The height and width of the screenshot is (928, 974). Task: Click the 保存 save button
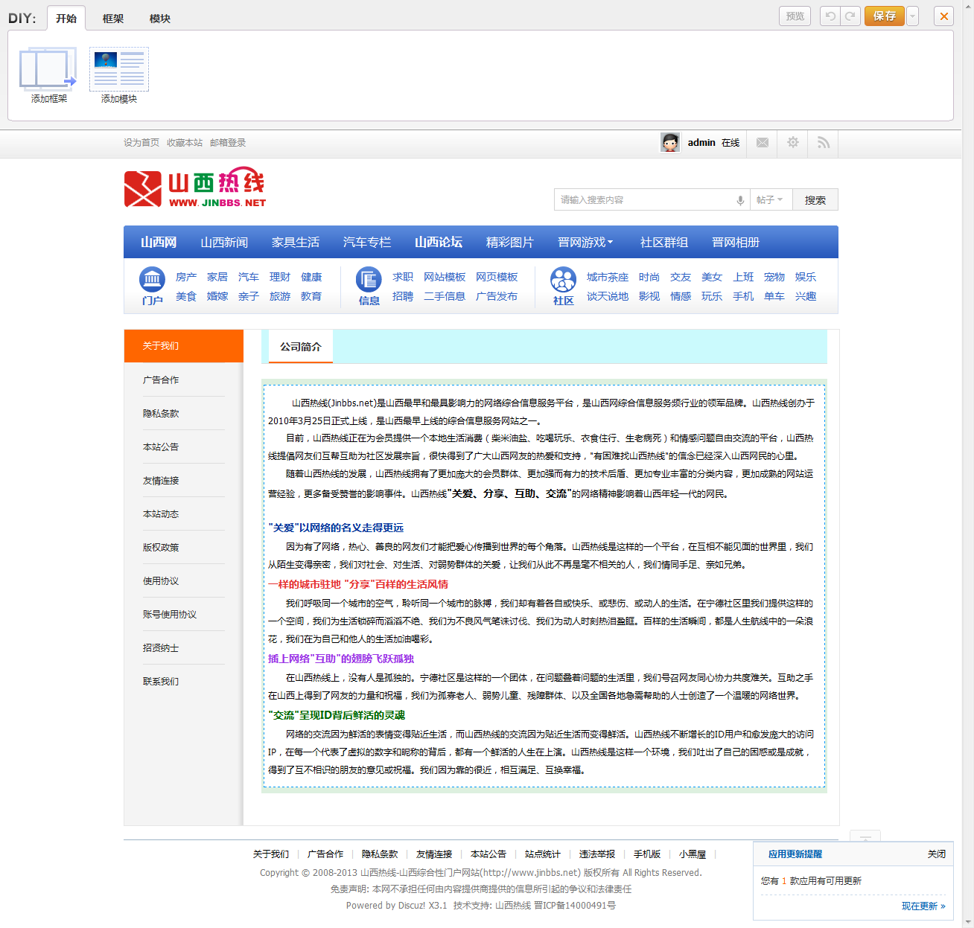click(884, 15)
